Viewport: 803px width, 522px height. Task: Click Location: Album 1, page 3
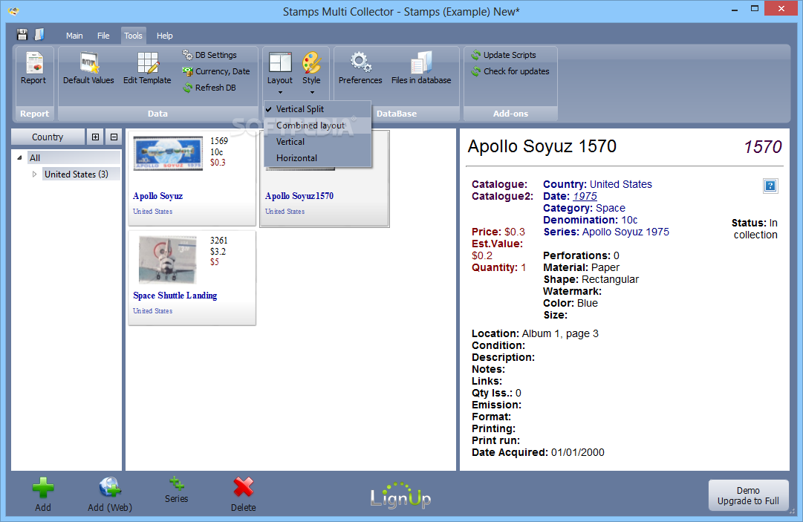(535, 333)
